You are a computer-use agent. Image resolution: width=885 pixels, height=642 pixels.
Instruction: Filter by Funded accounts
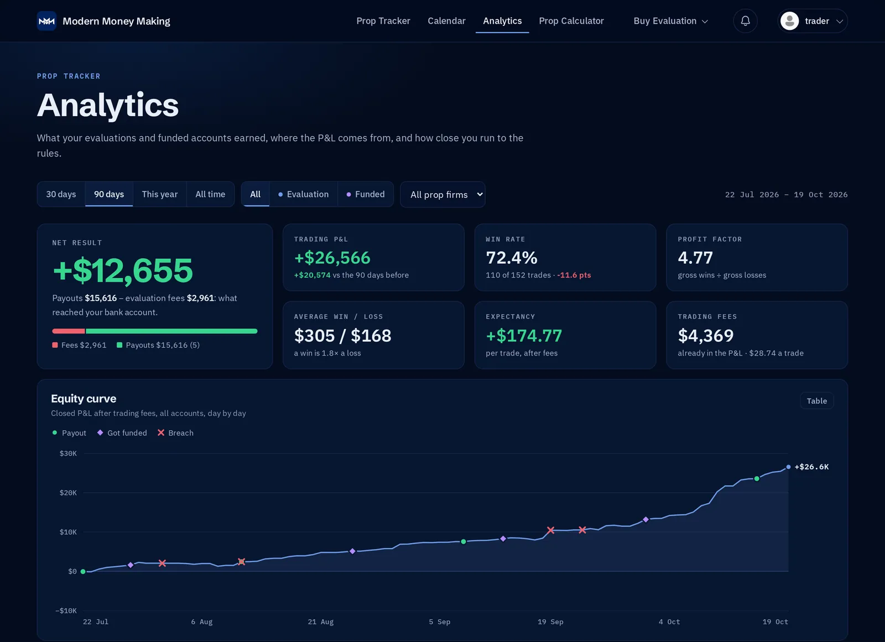click(366, 194)
